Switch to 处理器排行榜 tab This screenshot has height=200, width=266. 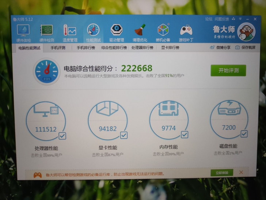pos(142,48)
